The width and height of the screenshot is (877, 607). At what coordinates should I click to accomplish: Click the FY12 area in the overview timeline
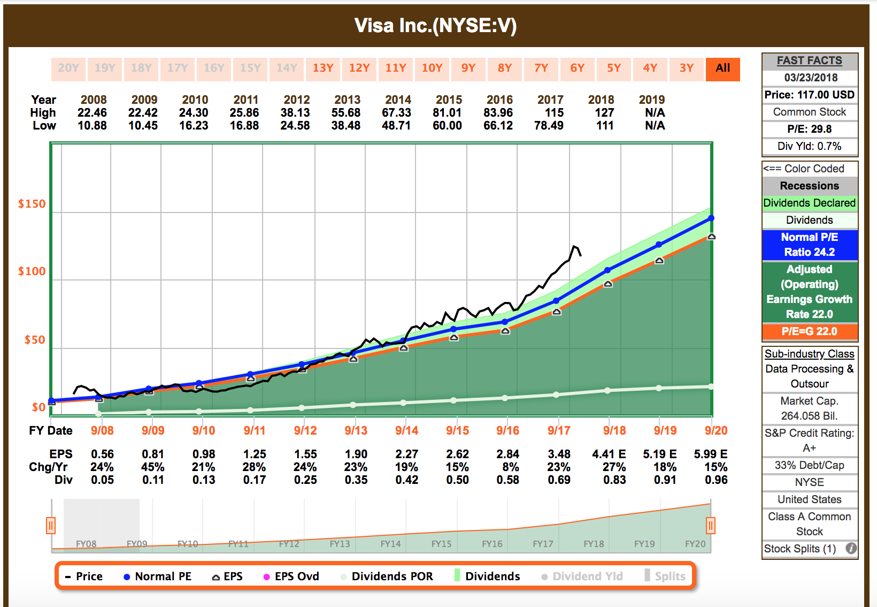click(289, 543)
